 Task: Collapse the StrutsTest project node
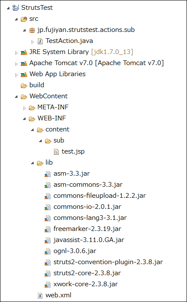[8, 8]
